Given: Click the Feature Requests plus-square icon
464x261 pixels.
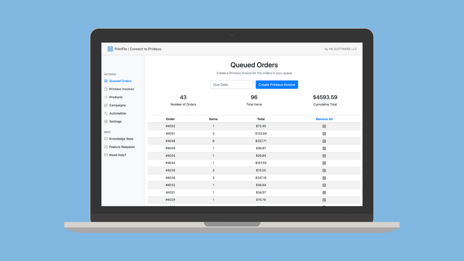Looking at the screenshot, I should (x=105, y=147).
